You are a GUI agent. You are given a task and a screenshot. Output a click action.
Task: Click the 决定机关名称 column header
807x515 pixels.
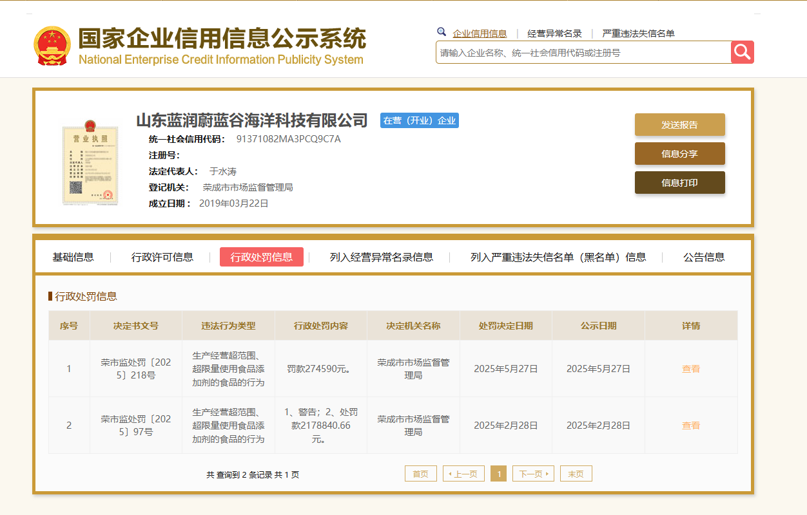pos(413,326)
